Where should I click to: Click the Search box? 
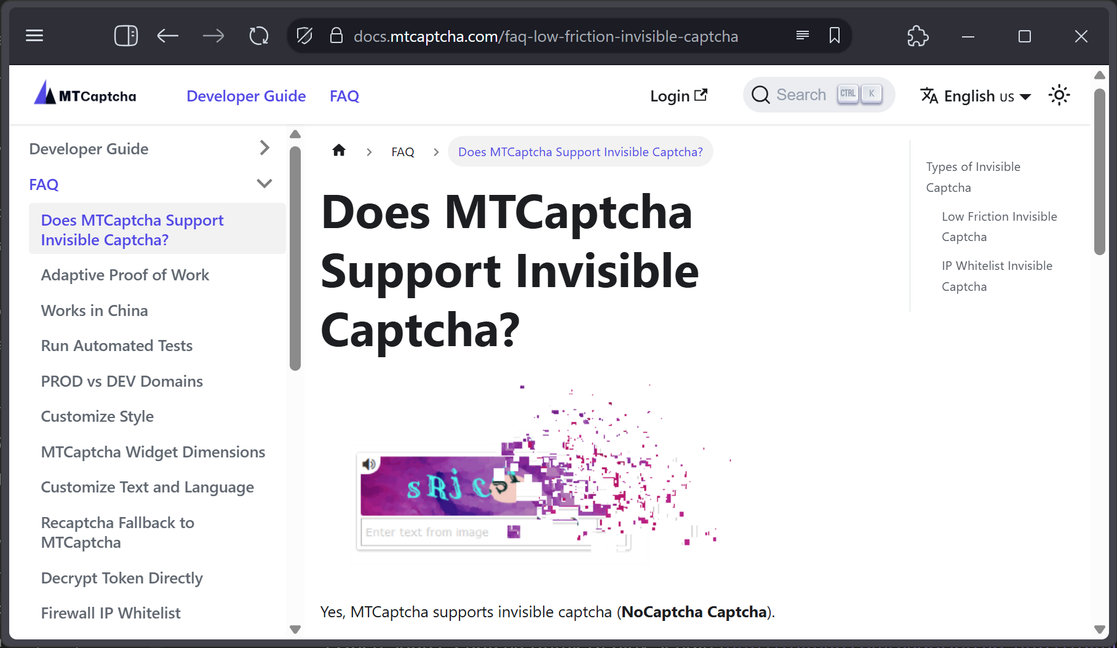click(819, 95)
